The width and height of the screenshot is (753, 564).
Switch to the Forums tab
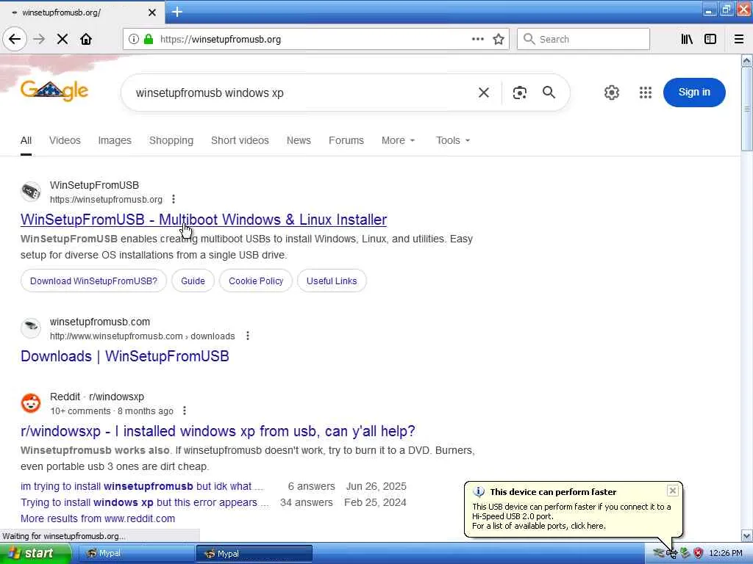click(x=346, y=140)
